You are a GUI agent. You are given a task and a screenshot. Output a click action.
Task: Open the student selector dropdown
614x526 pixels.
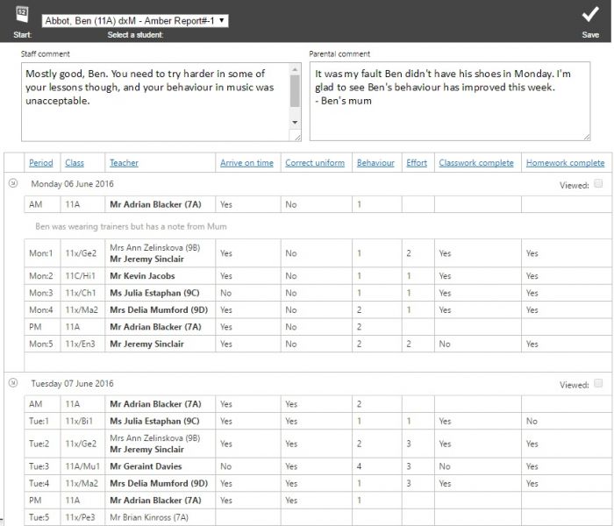[134, 19]
